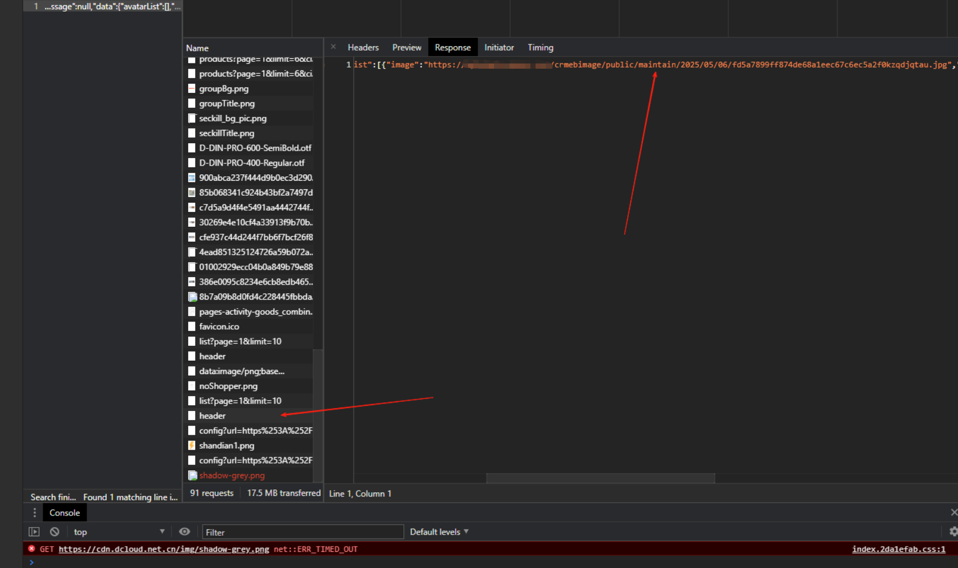View the Timing tab
Viewport: 958px width, 568px height.
point(540,47)
